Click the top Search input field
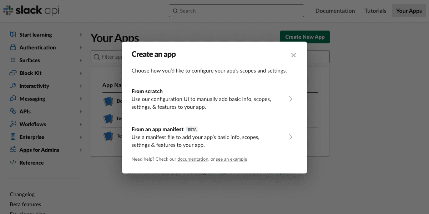Image resolution: width=429 pixels, height=214 pixels. tap(236, 11)
